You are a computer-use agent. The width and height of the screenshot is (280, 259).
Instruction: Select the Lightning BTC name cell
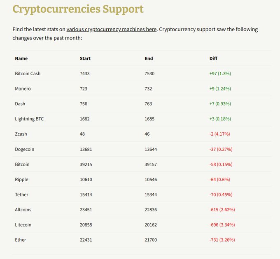pos(29,119)
